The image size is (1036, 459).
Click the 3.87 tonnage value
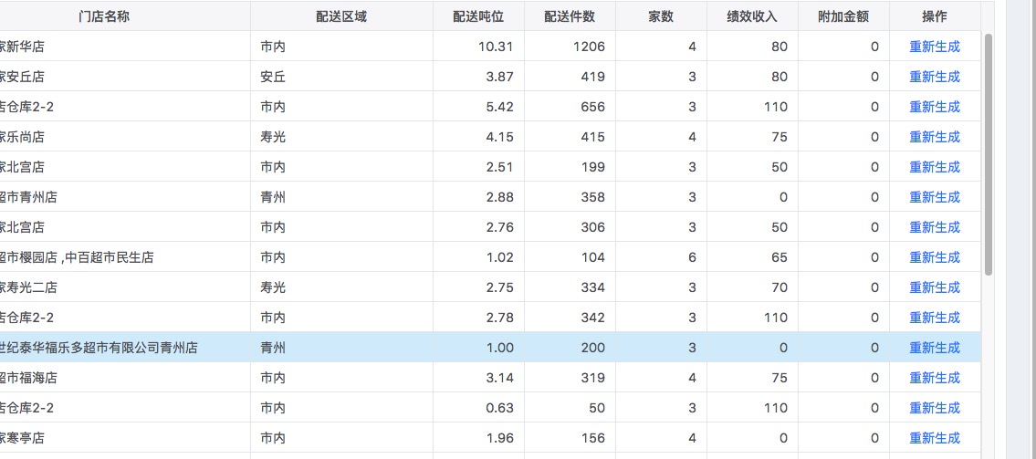(x=499, y=77)
